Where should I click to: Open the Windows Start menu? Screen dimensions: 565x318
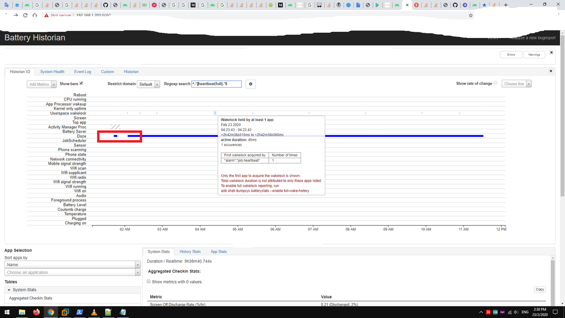click(x=7, y=312)
